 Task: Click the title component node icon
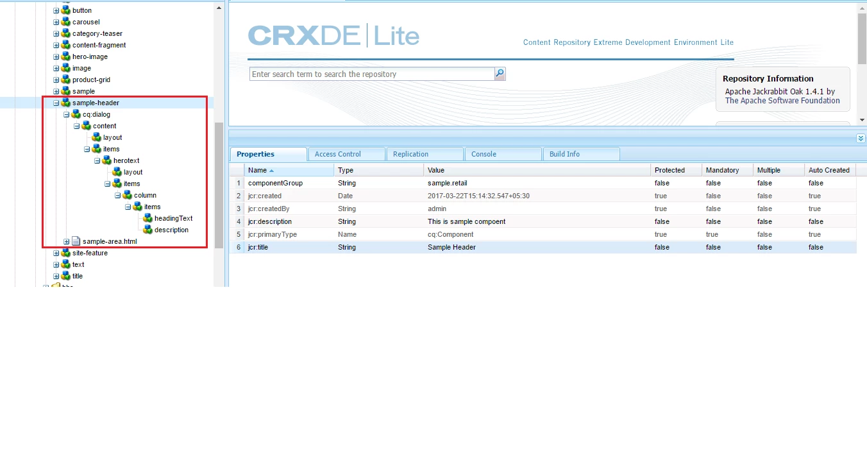click(x=65, y=276)
